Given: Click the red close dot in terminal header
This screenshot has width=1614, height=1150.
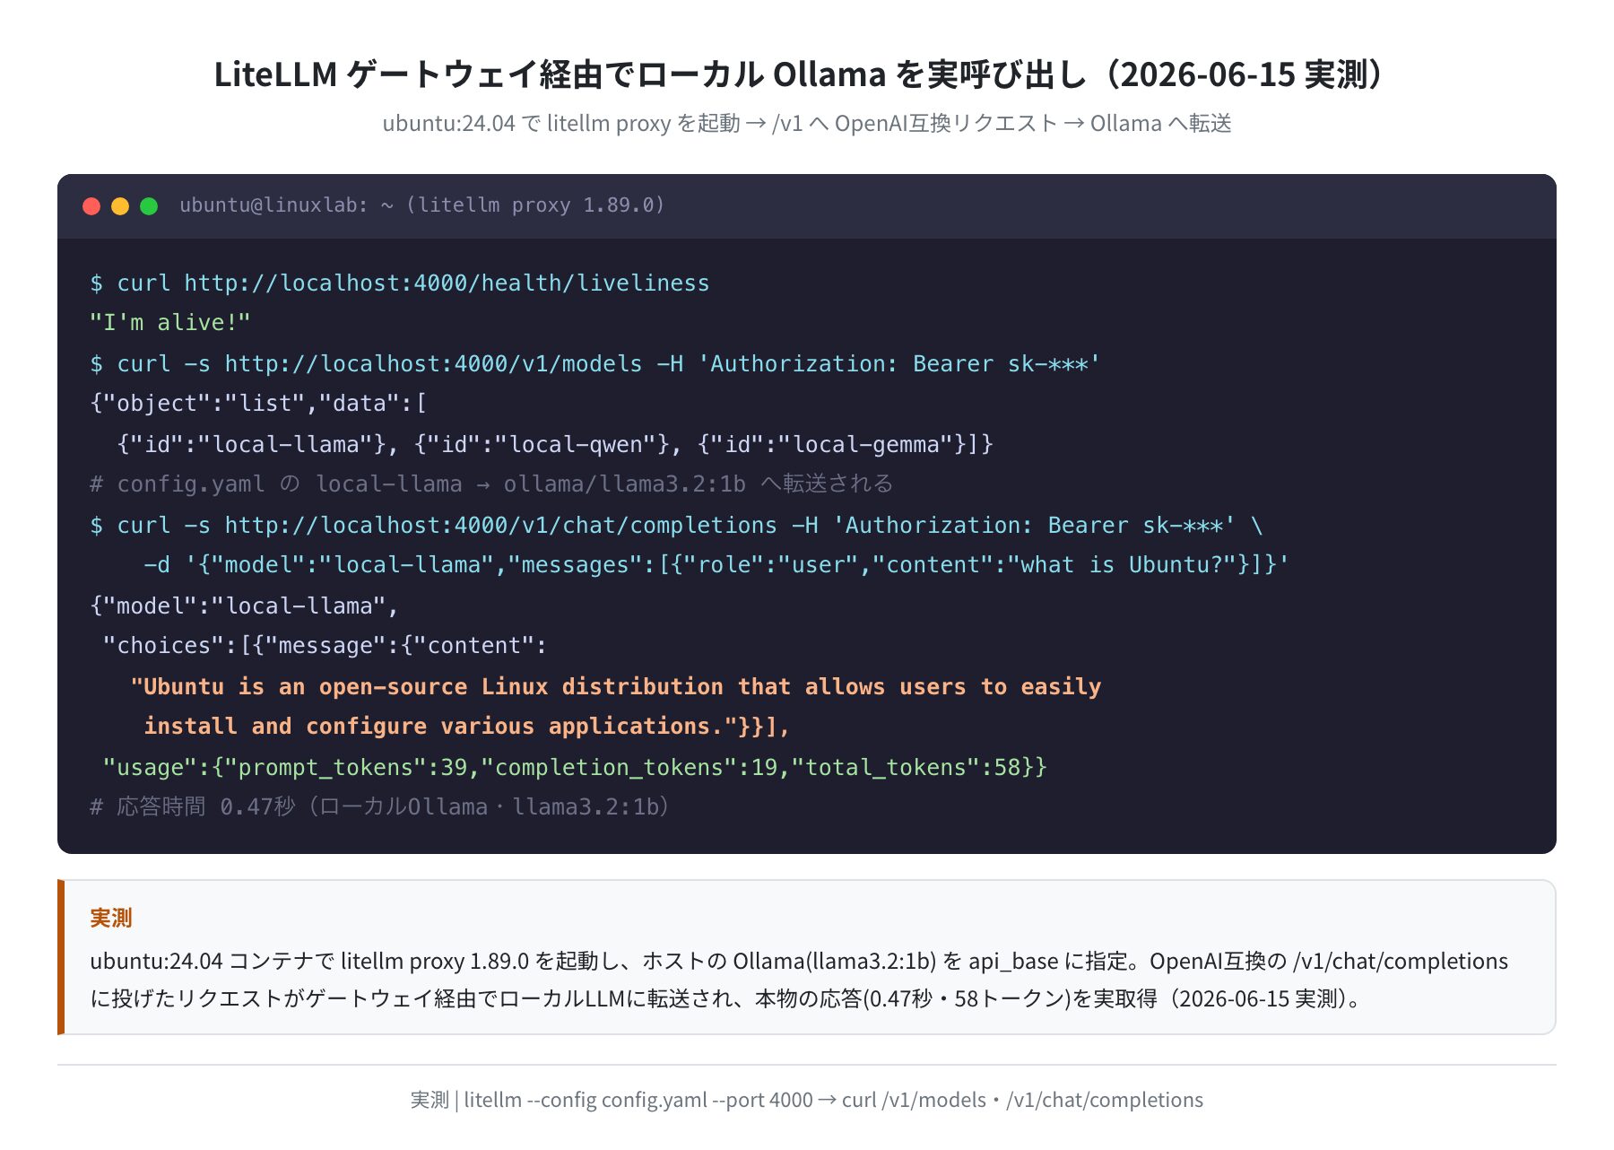Looking at the screenshot, I should [x=91, y=206].
